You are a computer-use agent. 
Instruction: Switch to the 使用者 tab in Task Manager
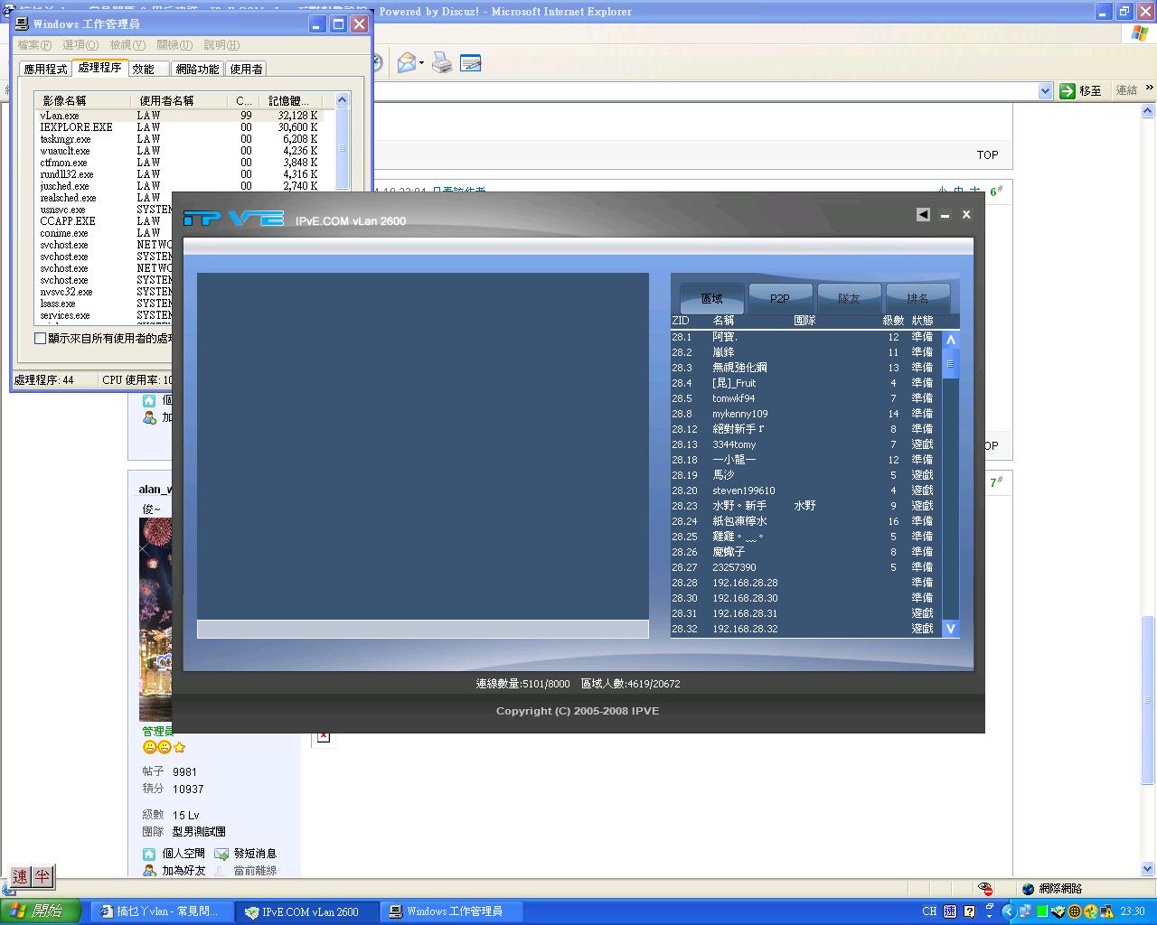coord(246,69)
